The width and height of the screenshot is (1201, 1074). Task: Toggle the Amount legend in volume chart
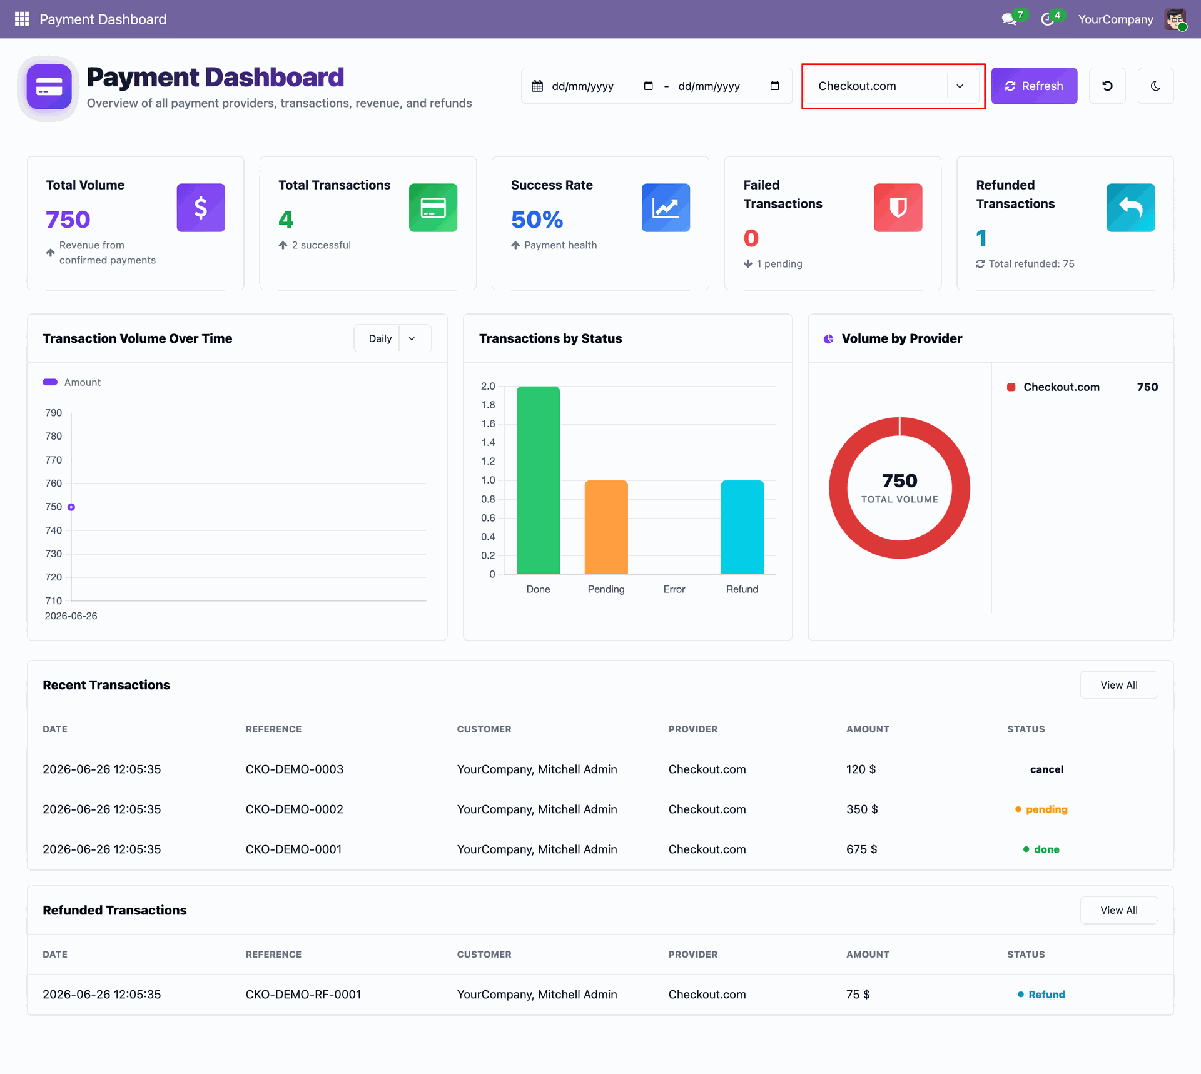tap(72, 382)
